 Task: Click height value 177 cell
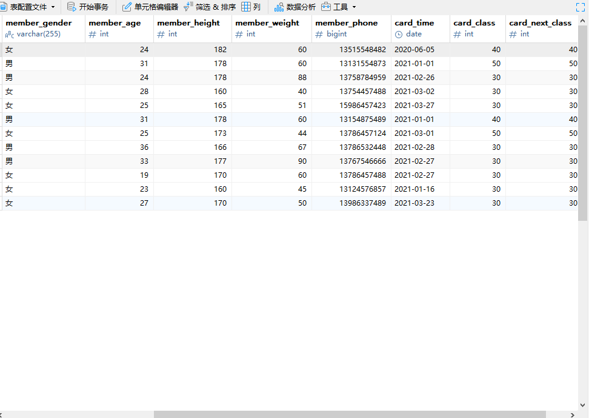point(193,161)
